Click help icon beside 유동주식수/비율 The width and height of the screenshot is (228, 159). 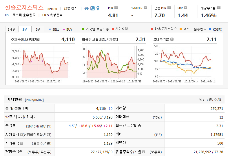(143, 152)
